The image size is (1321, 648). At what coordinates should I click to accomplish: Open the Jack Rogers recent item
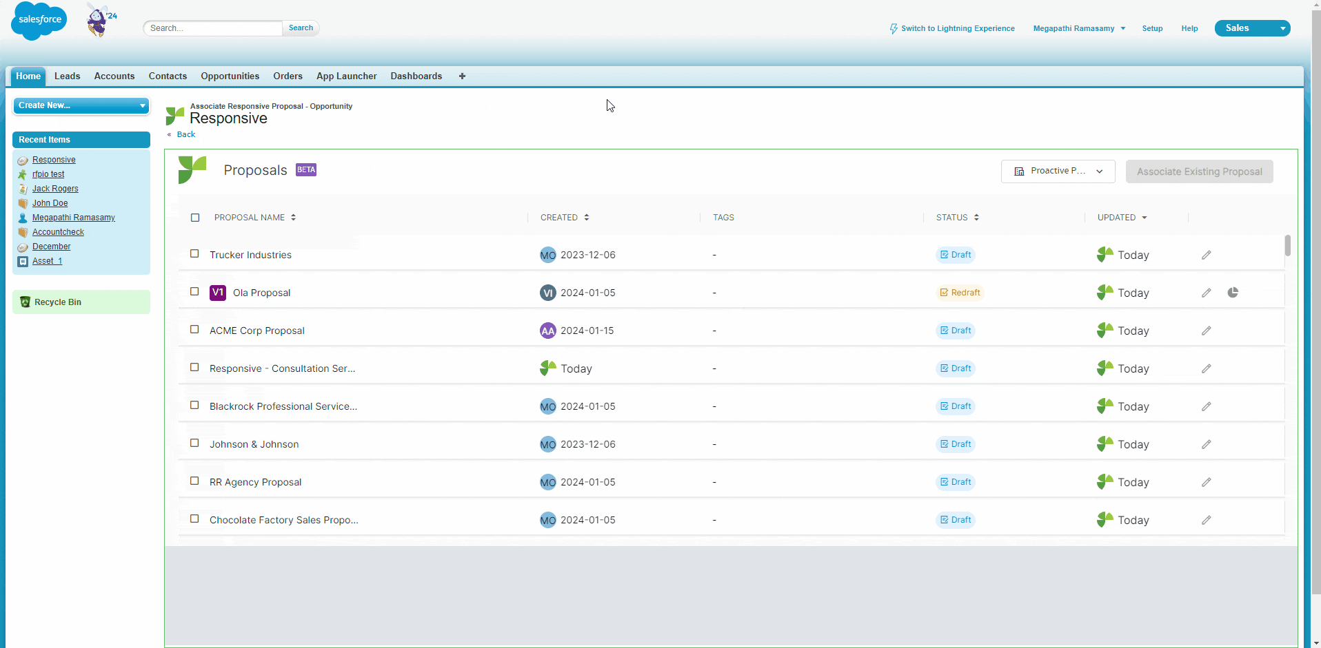55,189
